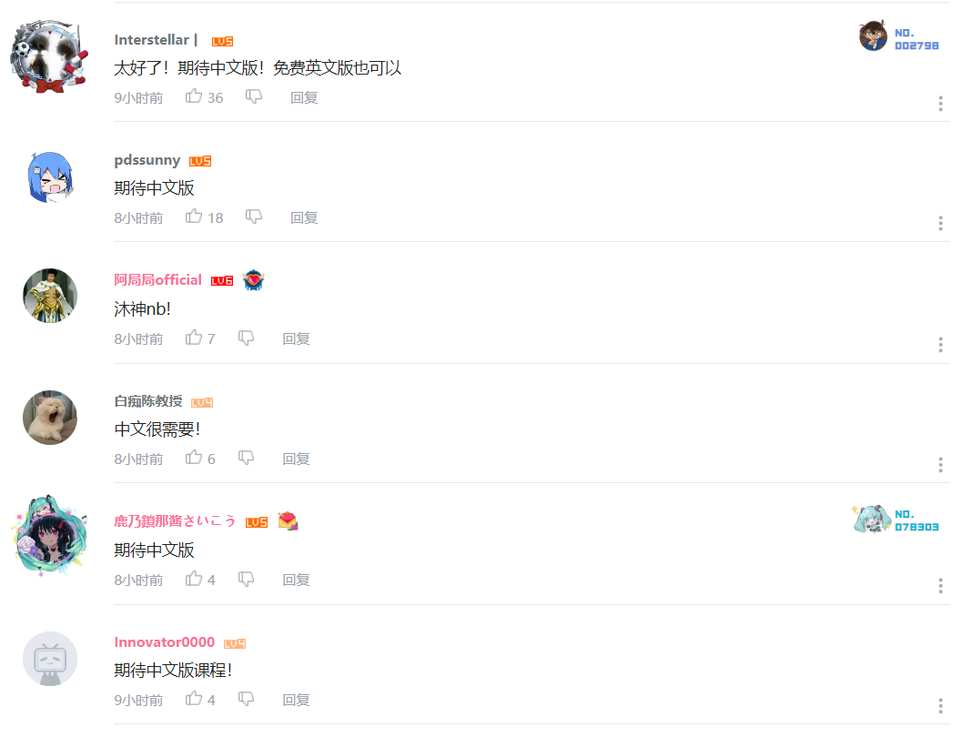The image size is (973, 737).
Task: Open more options for 中文很需要! comment
Action: pyautogui.click(x=940, y=465)
